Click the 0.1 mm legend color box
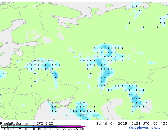The height and width of the screenshot is (130, 168). [5, 127]
